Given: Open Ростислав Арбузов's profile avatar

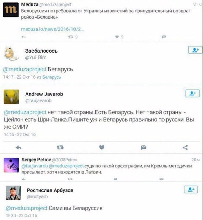Looking at the screenshot, I should coord(13,193).
